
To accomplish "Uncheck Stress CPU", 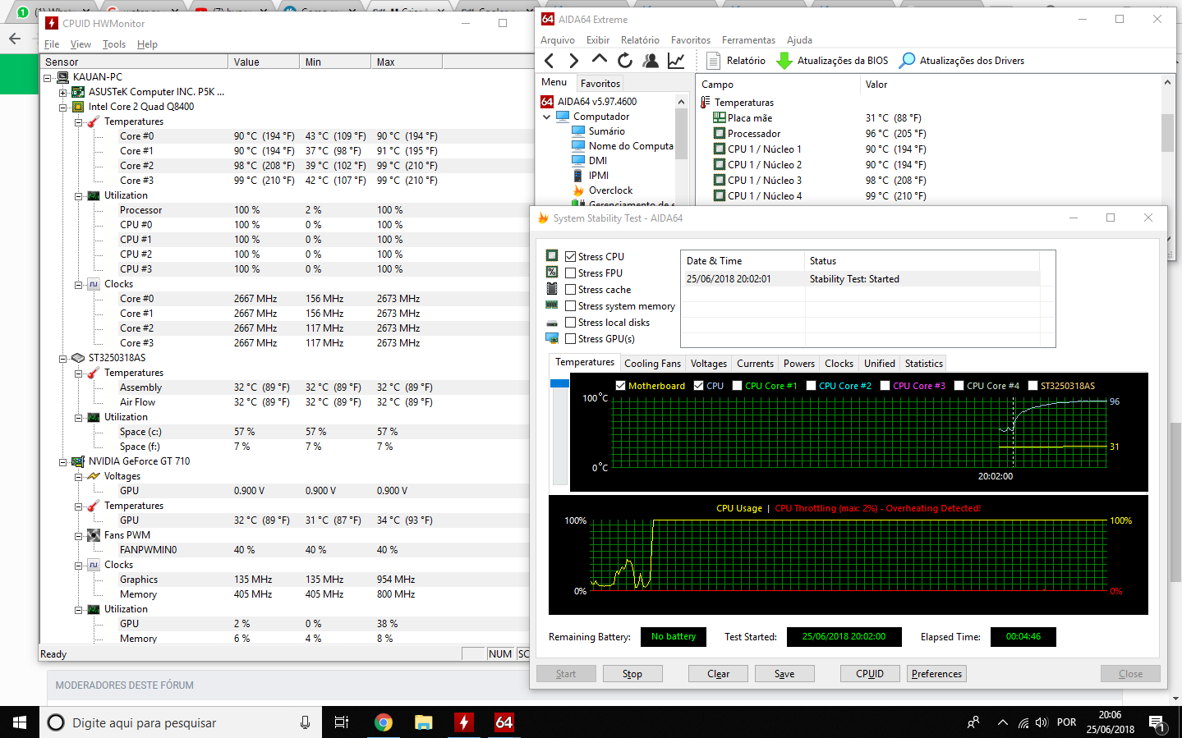I will click(x=570, y=256).
